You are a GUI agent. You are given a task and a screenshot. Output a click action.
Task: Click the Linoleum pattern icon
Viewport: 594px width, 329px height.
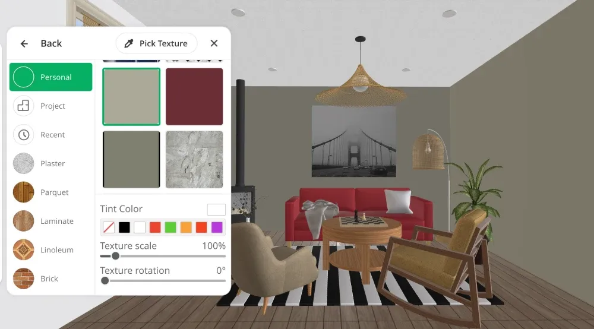click(24, 249)
